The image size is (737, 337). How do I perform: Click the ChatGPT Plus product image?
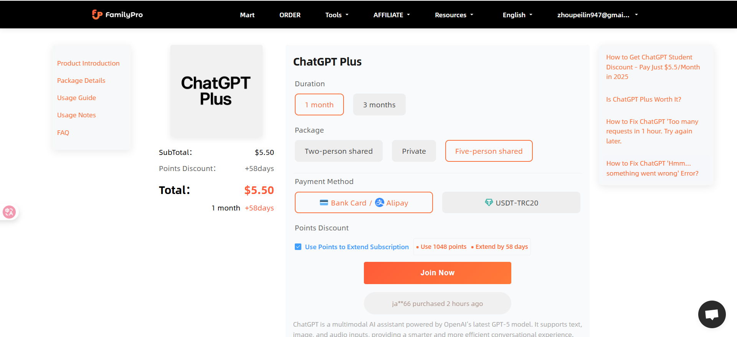216,91
